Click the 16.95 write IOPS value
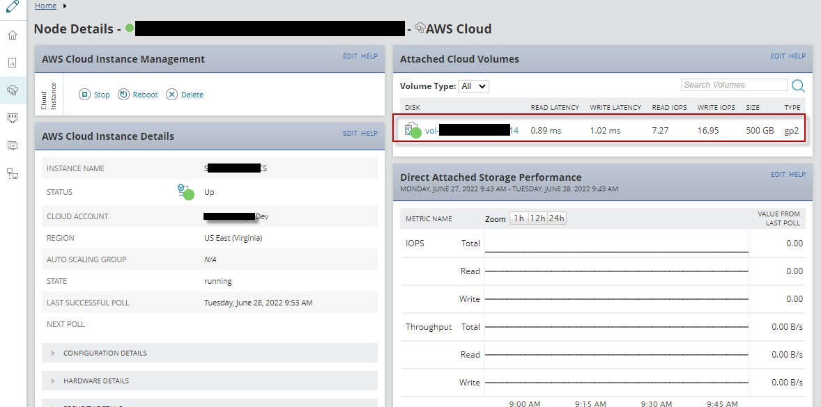Image resolution: width=821 pixels, height=407 pixels. point(707,131)
